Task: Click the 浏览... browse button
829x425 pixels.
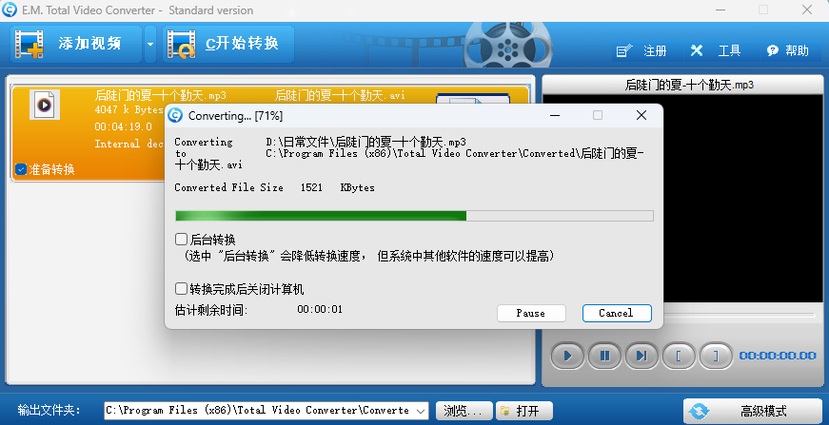Action: 464,411
